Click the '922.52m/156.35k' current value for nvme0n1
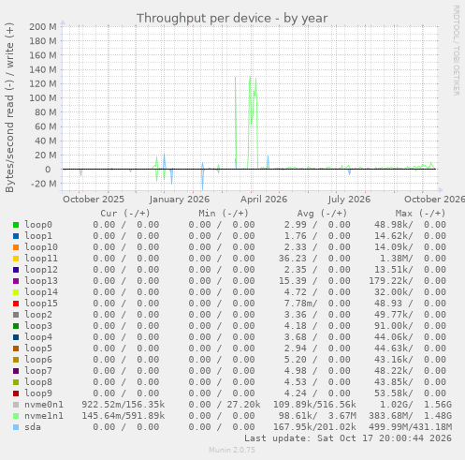 [124, 405]
